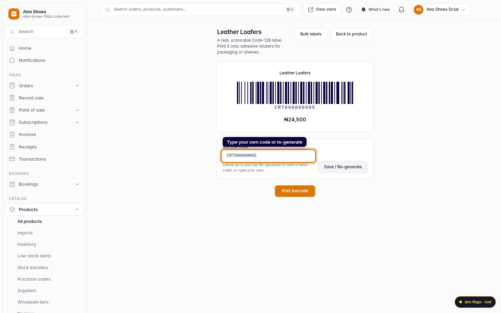Open Transactions section

pyautogui.click(x=45, y=159)
